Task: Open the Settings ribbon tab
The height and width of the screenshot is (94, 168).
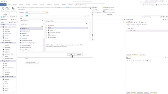Action: click(71, 5)
